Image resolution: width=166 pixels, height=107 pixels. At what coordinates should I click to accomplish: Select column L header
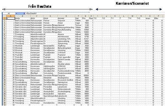tap(124, 16)
